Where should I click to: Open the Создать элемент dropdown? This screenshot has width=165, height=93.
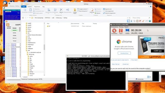(x=83, y=9)
